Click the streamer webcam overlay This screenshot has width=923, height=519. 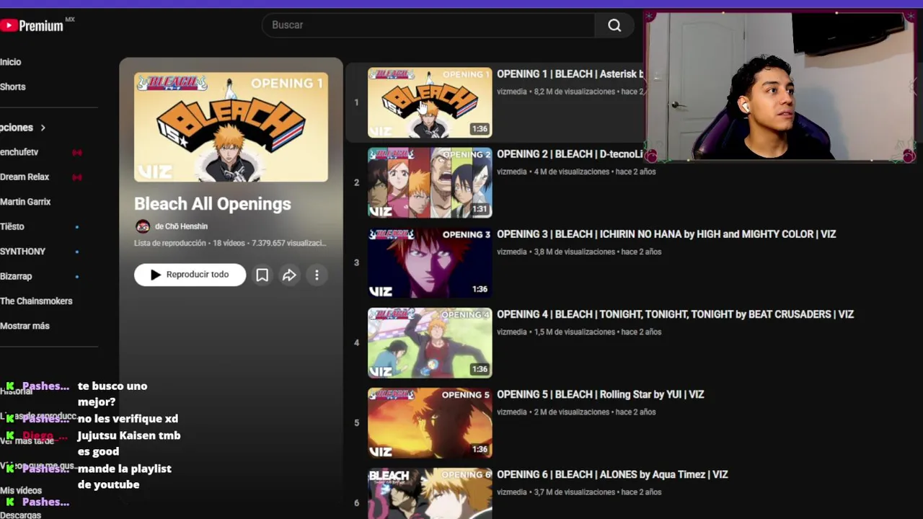click(780, 86)
